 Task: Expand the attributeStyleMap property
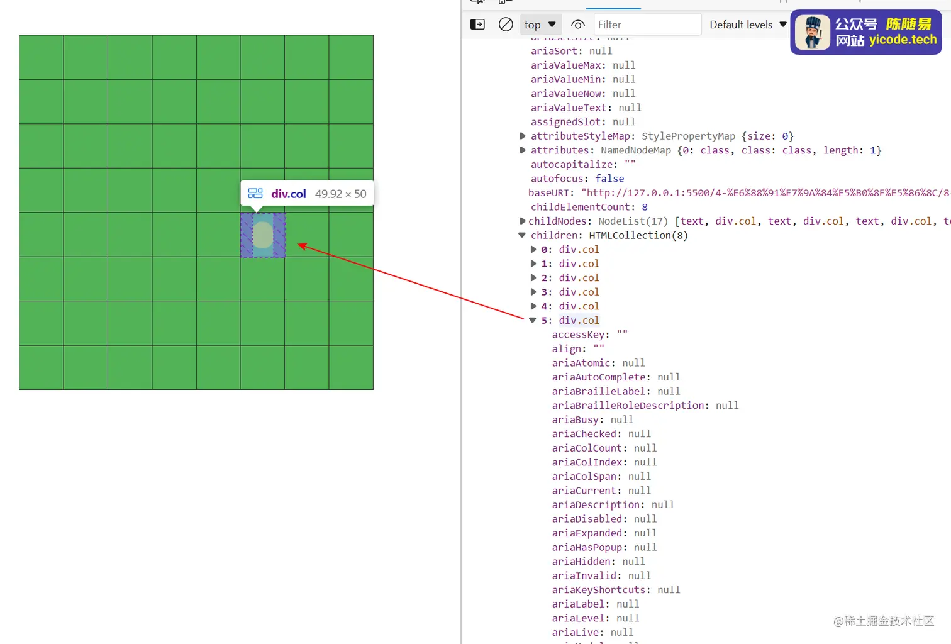[x=523, y=136]
